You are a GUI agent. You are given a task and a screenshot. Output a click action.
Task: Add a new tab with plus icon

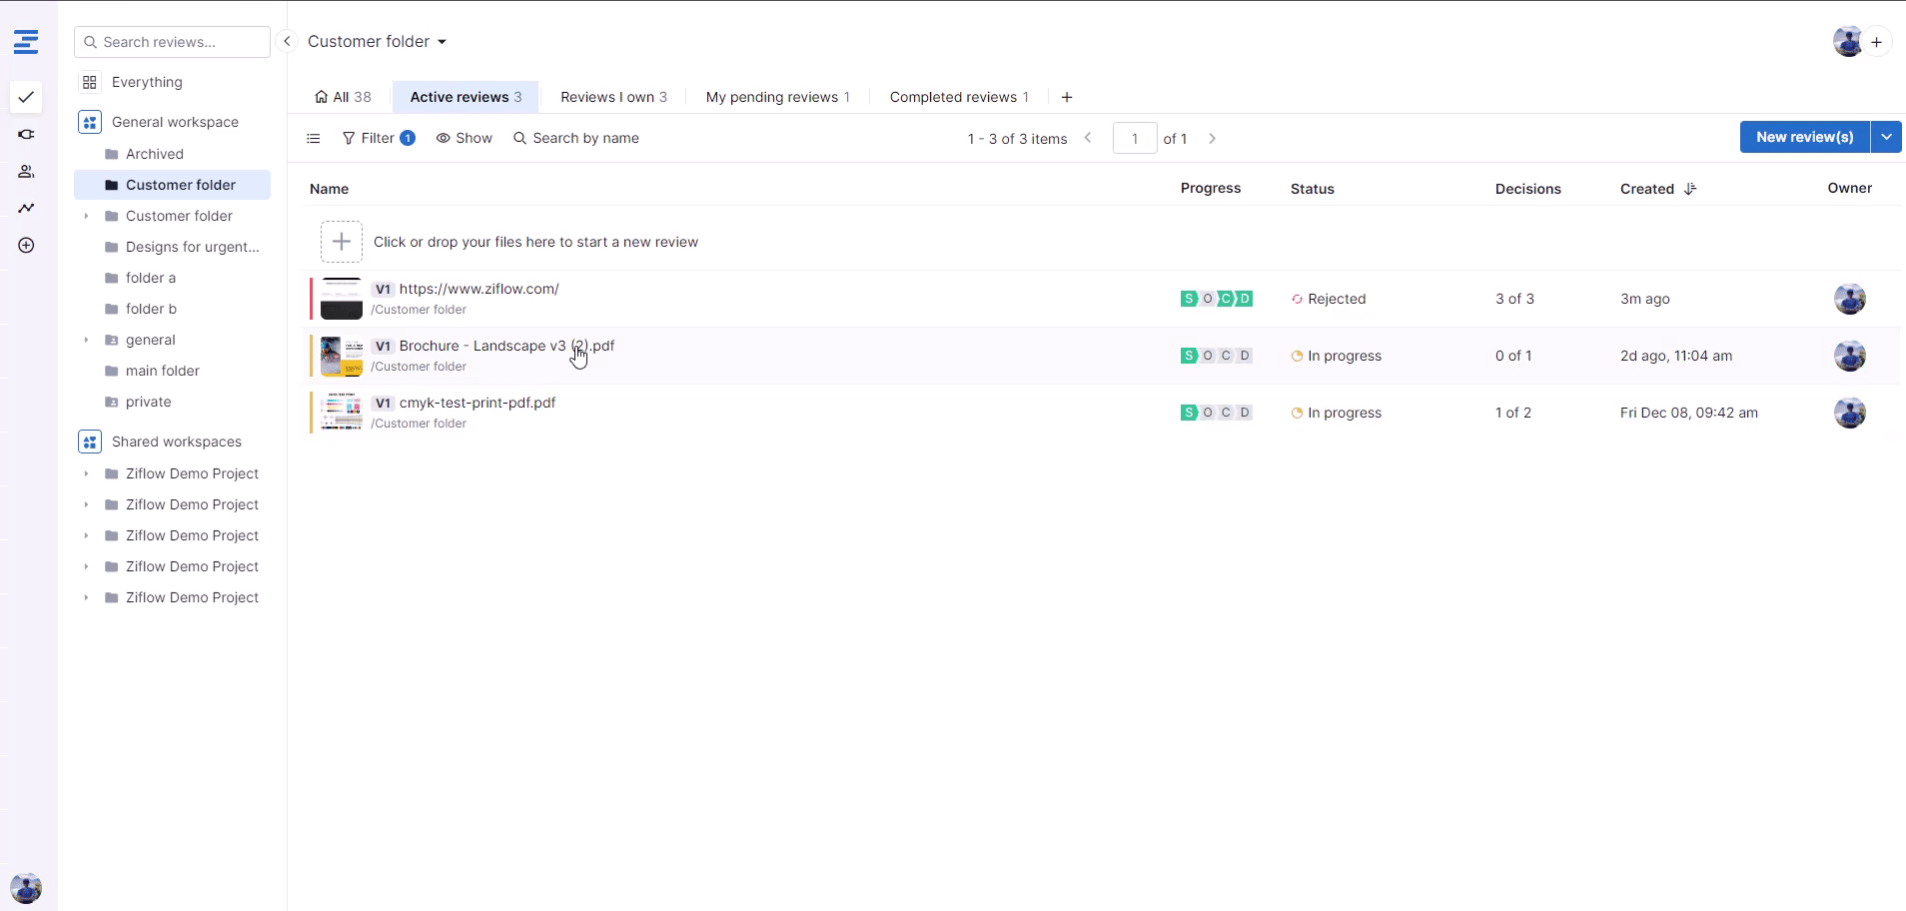[x=1067, y=97]
